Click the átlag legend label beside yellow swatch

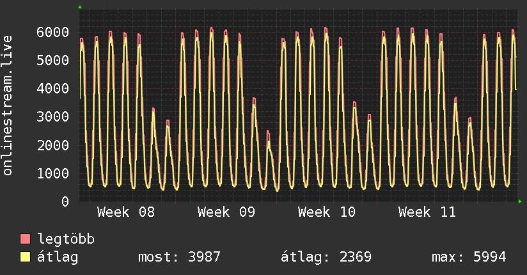[x=58, y=257]
